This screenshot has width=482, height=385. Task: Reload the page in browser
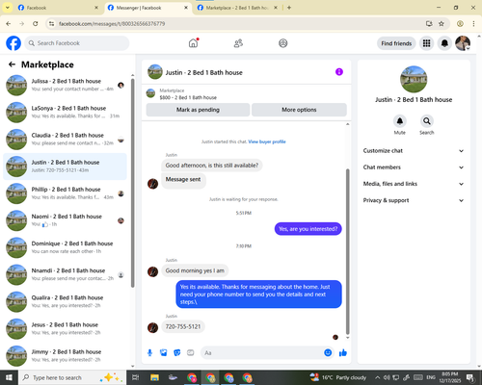[36, 23]
